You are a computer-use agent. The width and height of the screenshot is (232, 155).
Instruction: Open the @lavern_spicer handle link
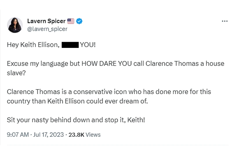[x=47, y=29]
